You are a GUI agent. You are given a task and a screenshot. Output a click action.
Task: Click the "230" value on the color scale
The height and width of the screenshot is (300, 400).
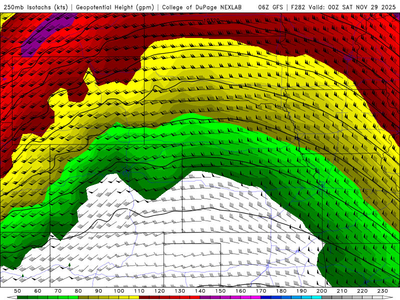click(382, 291)
